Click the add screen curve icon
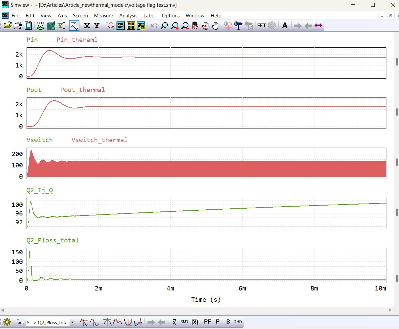 [x=110, y=26]
